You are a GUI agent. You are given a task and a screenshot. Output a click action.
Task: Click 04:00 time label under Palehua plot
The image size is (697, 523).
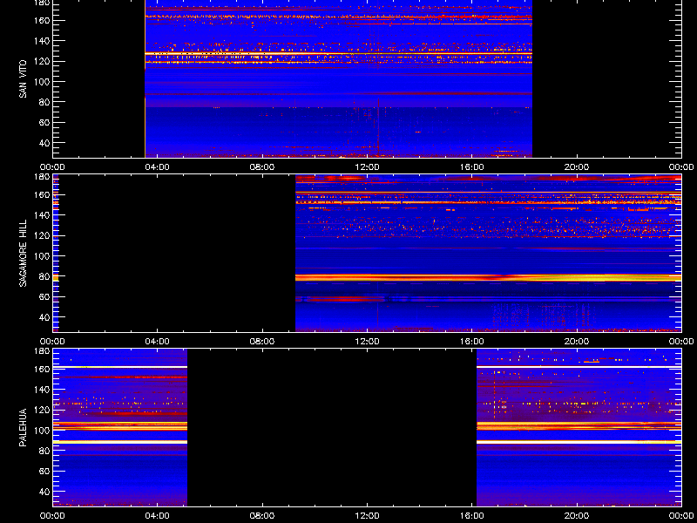click(x=158, y=516)
